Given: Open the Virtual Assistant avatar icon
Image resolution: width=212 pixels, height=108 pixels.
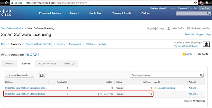Looking at the screenshot, I should click(206, 44).
